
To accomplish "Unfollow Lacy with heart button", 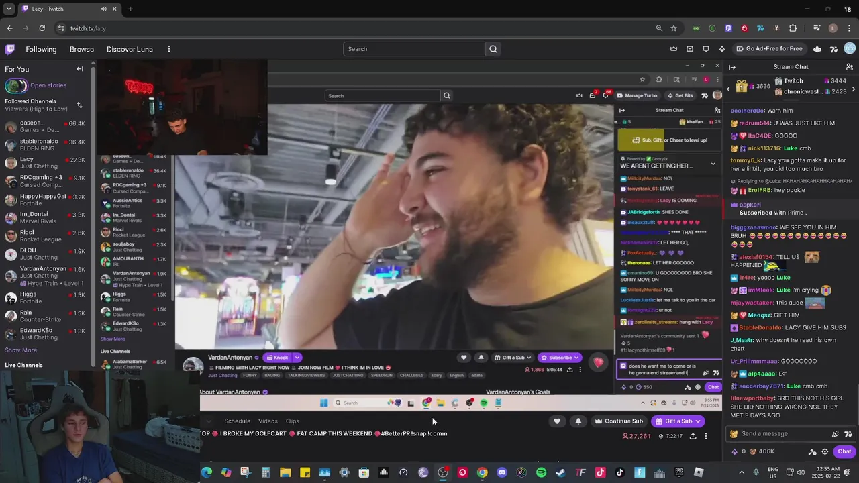I will click(x=557, y=421).
